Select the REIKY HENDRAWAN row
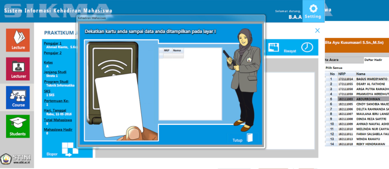 tap(357, 144)
